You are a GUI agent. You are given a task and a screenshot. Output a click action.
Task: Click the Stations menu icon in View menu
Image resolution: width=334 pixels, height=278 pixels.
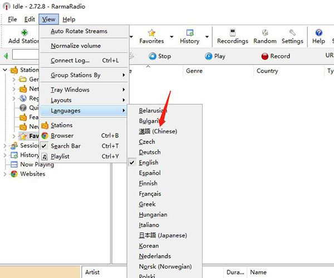[45, 126]
